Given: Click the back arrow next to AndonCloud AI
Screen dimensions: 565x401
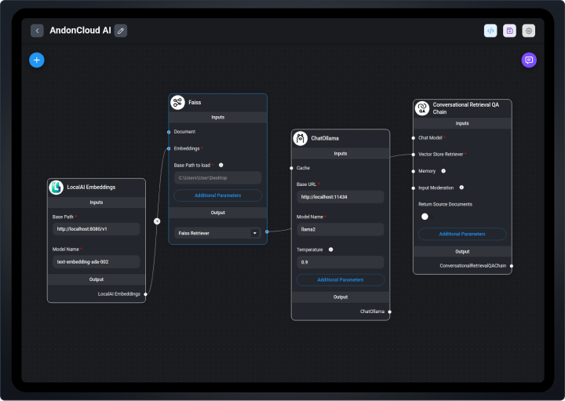Looking at the screenshot, I should pos(37,31).
